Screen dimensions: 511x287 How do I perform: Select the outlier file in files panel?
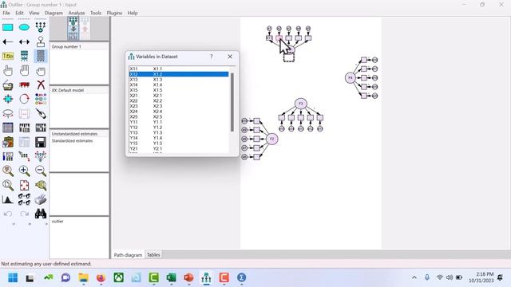pyautogui.click(x=57, y=222)
